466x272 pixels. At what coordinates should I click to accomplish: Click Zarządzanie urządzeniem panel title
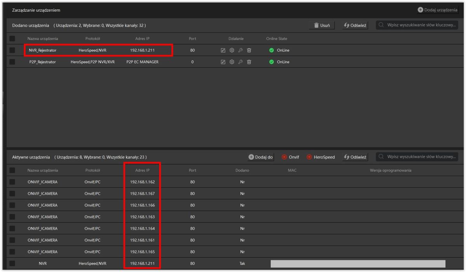coord(36,9)
